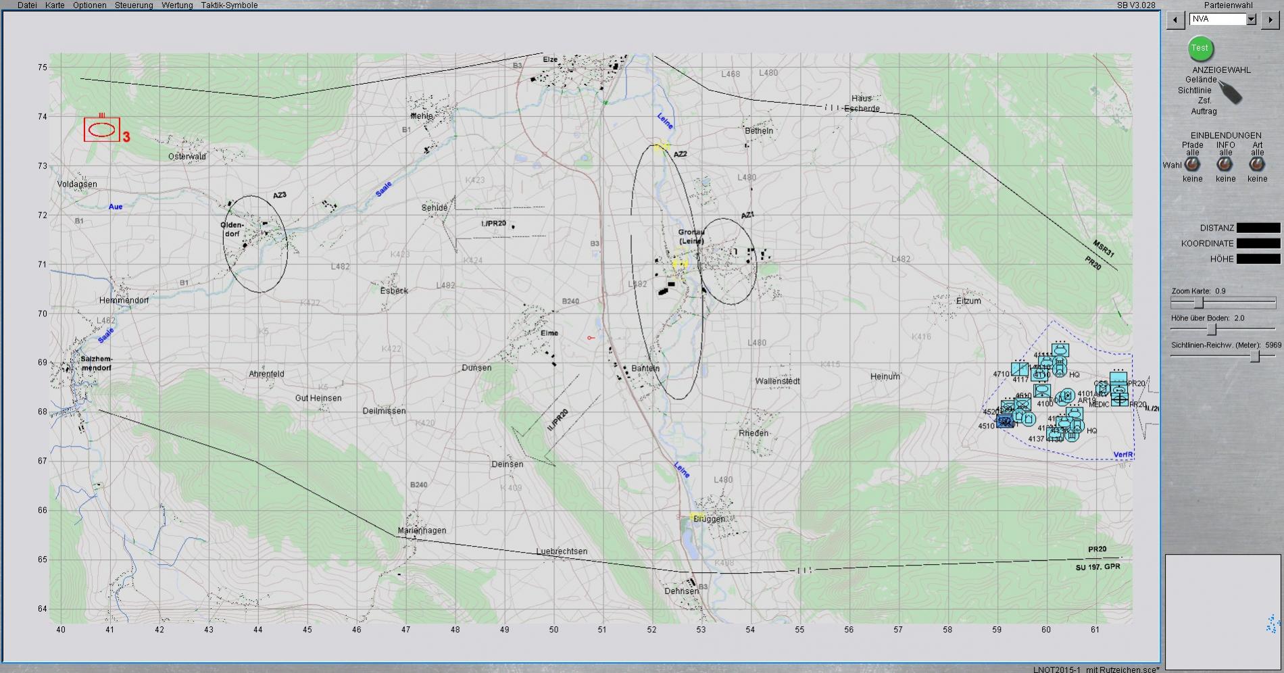1284x673 pixels.
Task: Turn the Anzeigewahl rotary selector knob
Action: 1231,93
